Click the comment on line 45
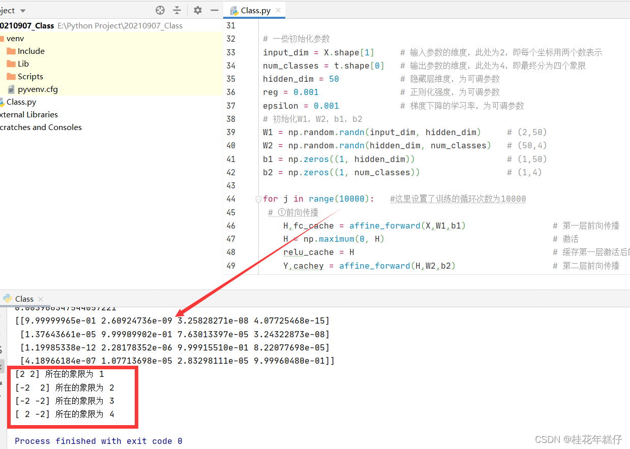The width and height of the screenshot is (630, 449). click(293, 212)
